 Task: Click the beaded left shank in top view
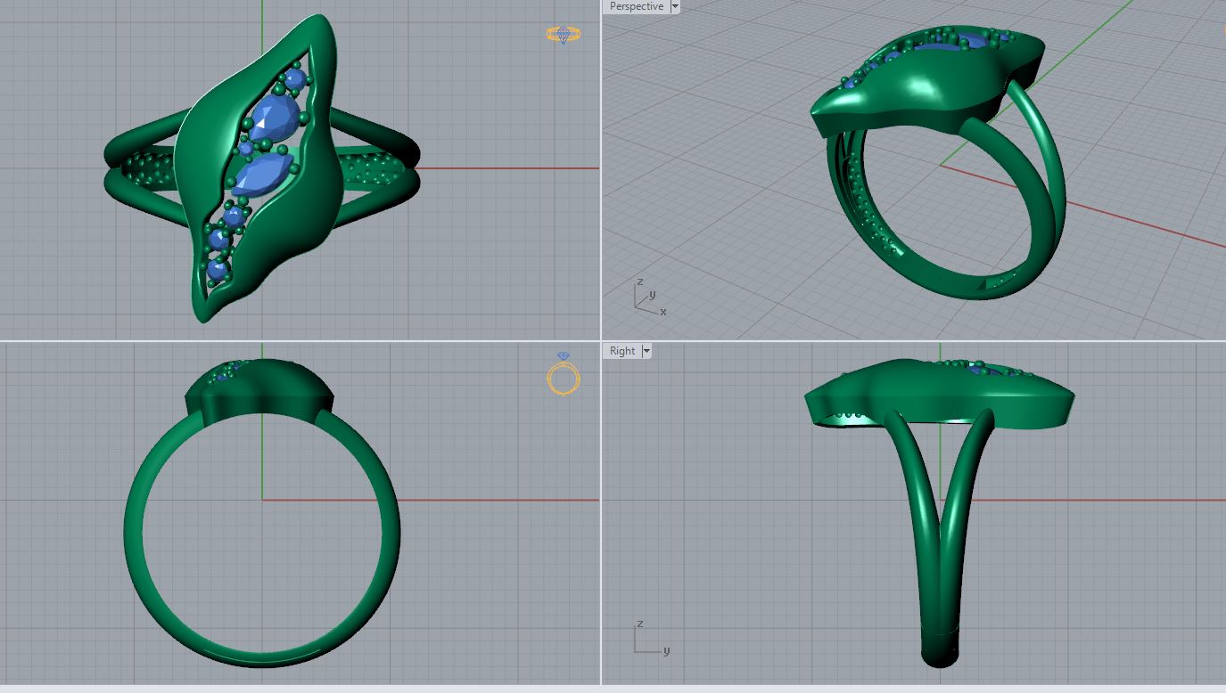(x=143, y=167)
